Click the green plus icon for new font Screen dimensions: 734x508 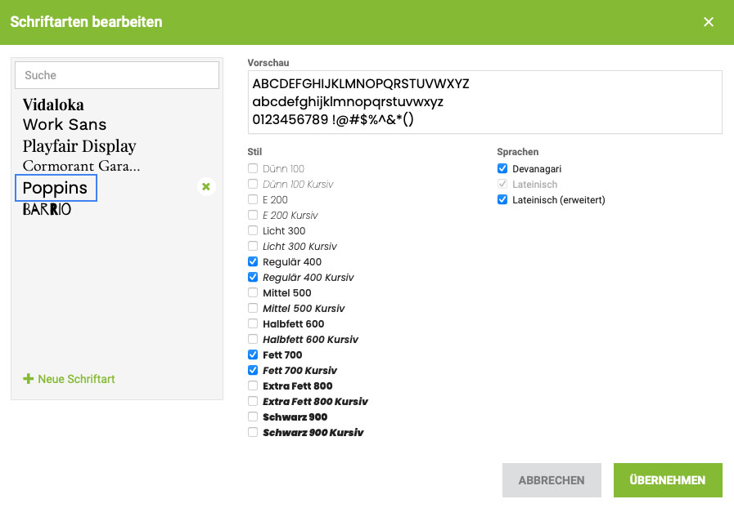[x=28, y=378]
